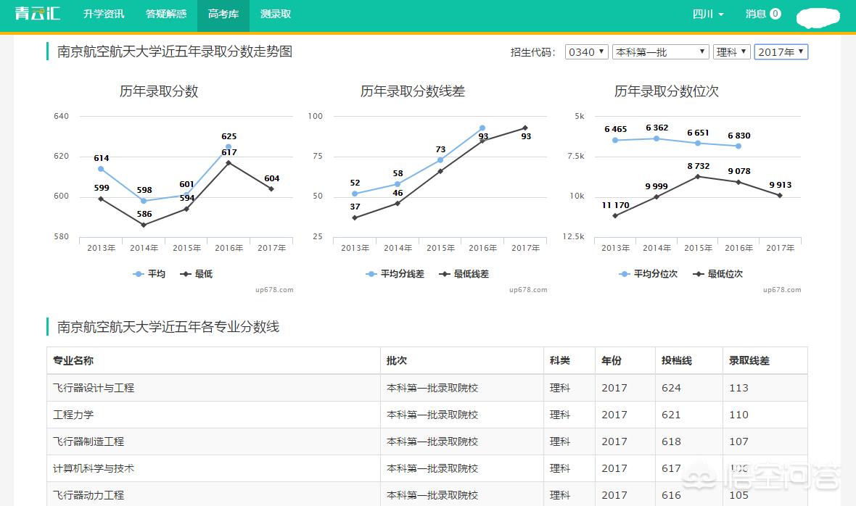Open up678.com link under score chart
The image size is (856, 506).
[x=274, y=289]
